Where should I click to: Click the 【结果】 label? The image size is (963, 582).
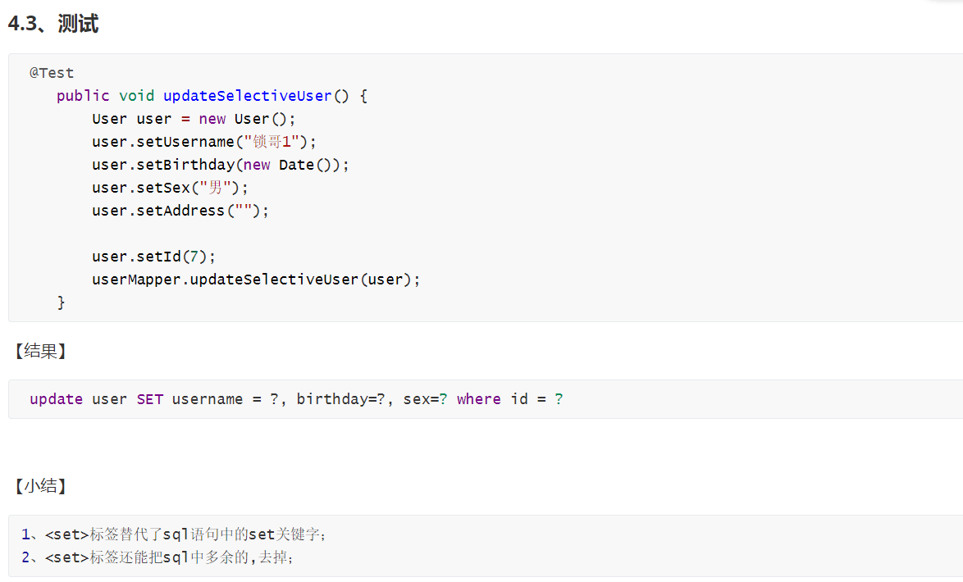(x=40, y=351)
